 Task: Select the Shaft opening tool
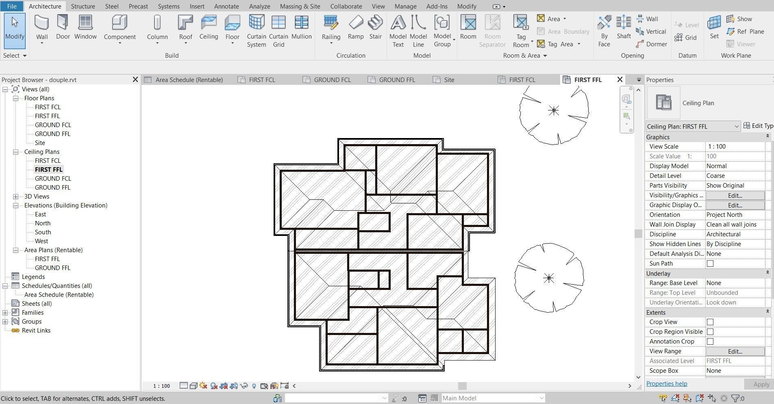pyautogui.click(x=624, y=27)
